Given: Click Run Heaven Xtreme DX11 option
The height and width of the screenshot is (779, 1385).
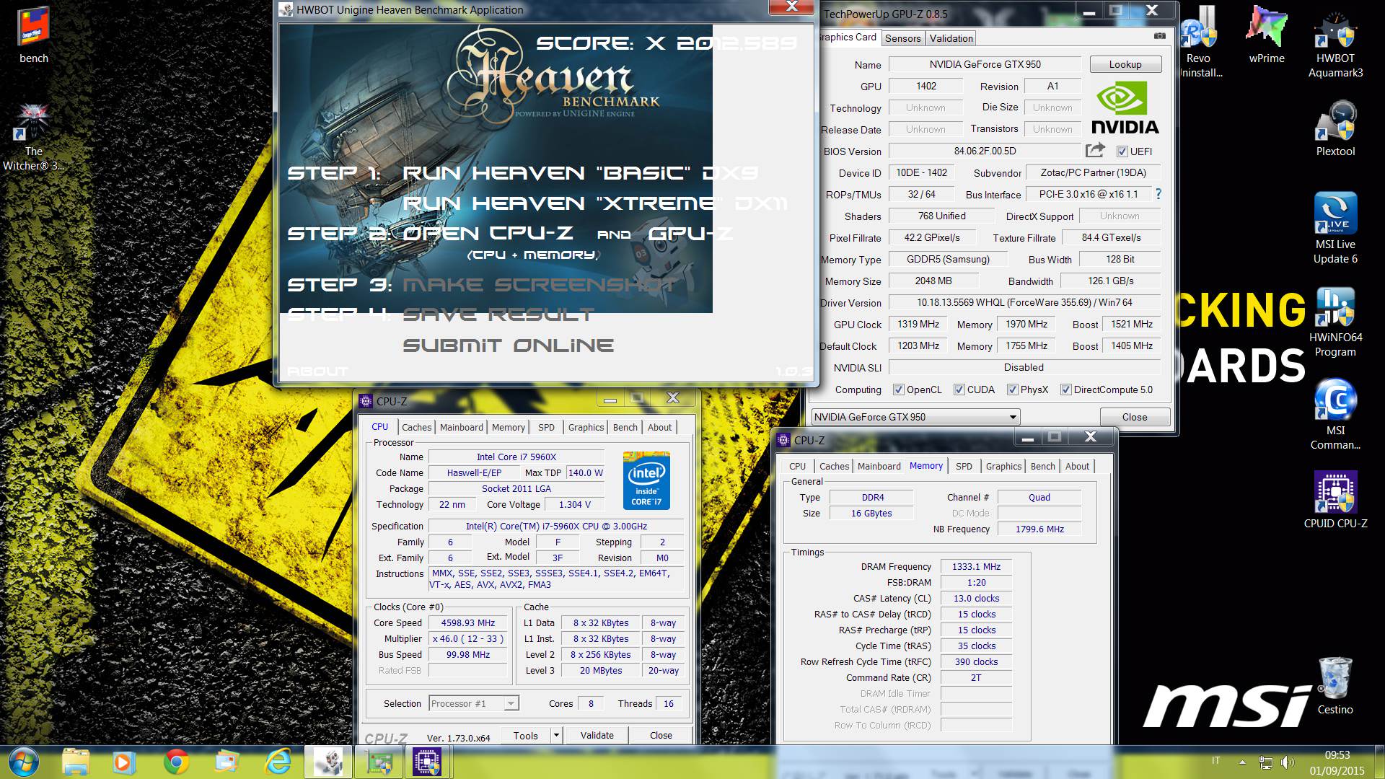Looking at the screenshot, I should pyautogui.click(x=595, y=203).
